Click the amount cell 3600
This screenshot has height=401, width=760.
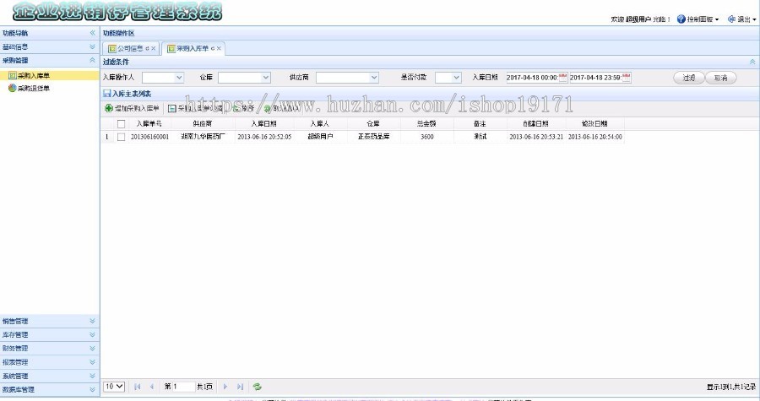[x=427, y=137]
